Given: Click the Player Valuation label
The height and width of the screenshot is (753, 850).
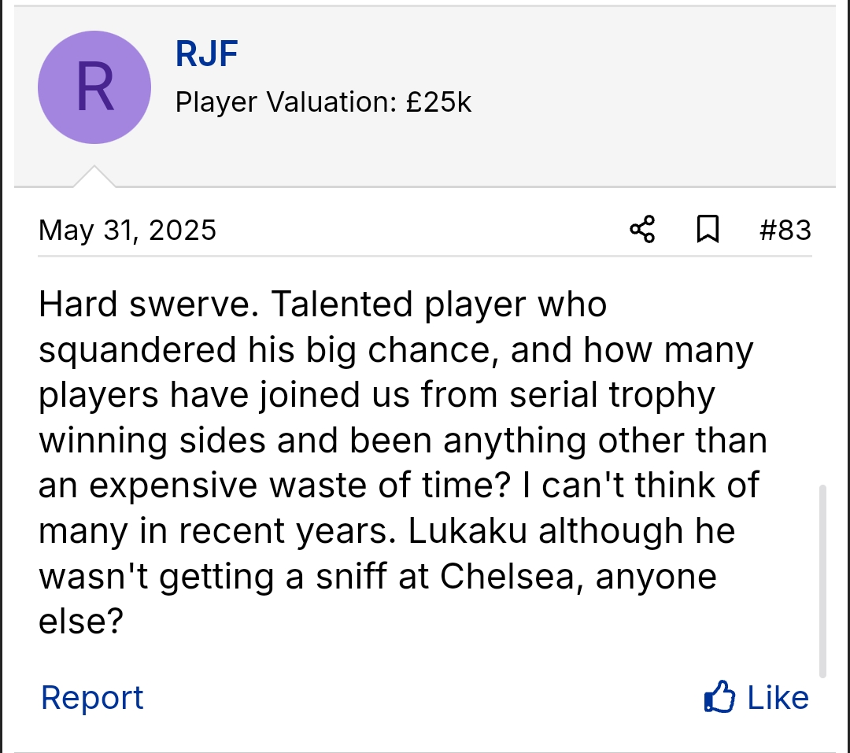Looking at the screenshot, I should pyautogui.click(x=286, y=102).
